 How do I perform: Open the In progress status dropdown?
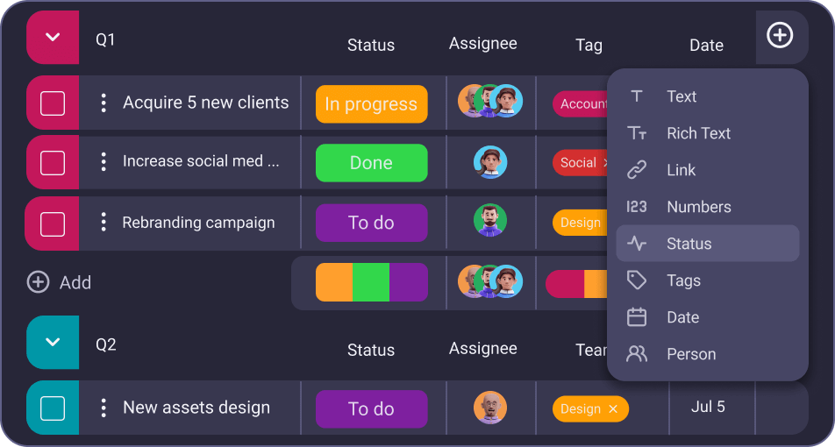371,104
